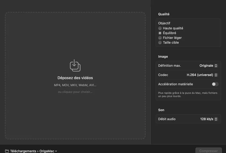Open the Définition max. Originale dropdown
The width and height of the screenshot is (226, 153).
pos(208,65)
